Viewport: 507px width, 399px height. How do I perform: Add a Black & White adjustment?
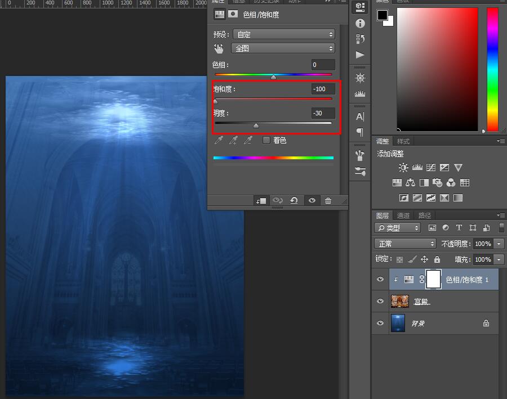tap(424, 183)
